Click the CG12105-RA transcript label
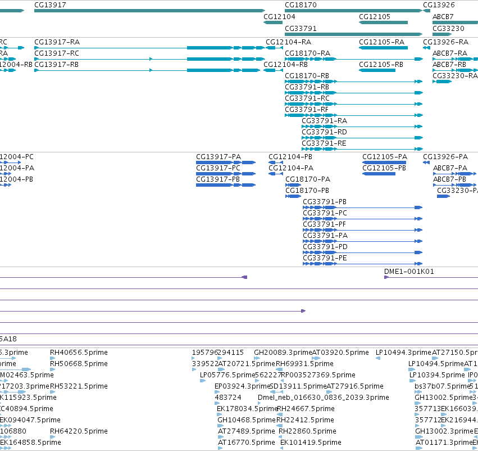The image size is (478, 451). [x=381, y=42]
